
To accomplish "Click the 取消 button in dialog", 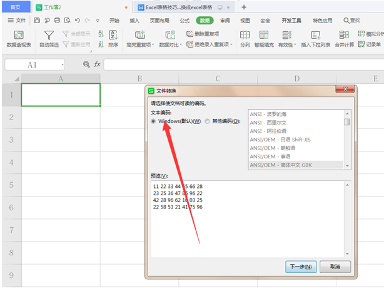I will [335, 266].
